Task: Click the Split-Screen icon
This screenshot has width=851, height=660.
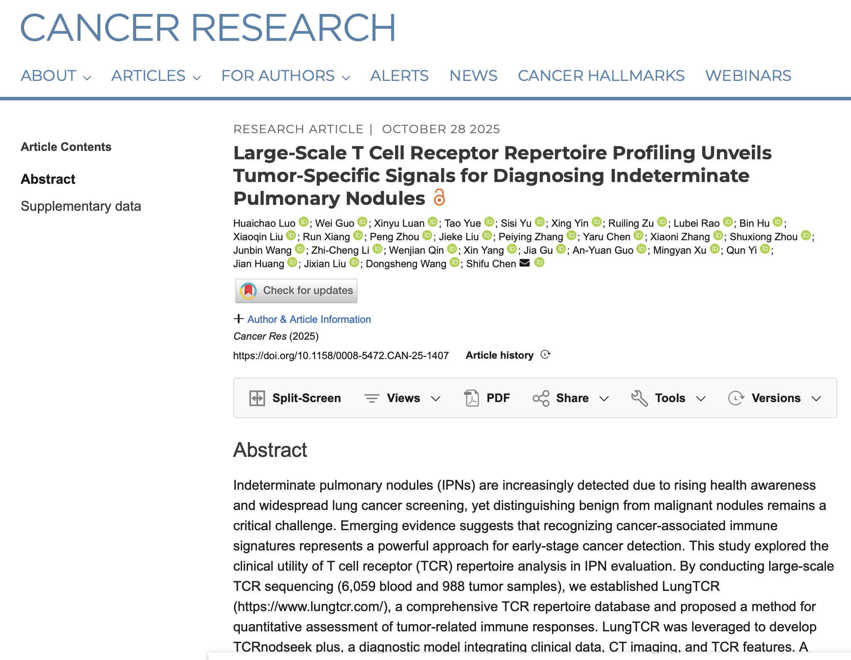Action: click(x=257, y=398)
